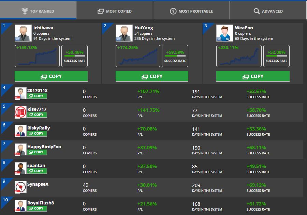Open WeaPon's +220.11% performance chart
The height and width of the screenshot is (215, 307).
(x=238, y=56)
